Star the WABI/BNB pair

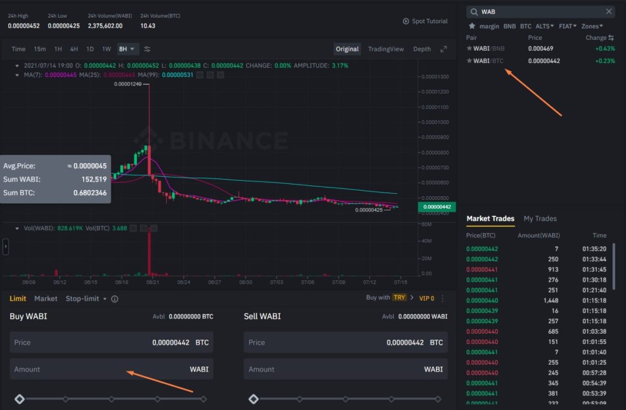coord(469,48)
